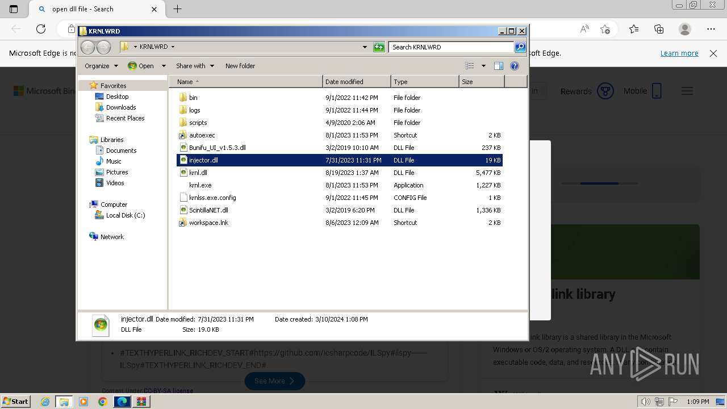Open a new Edge tab

177,9
